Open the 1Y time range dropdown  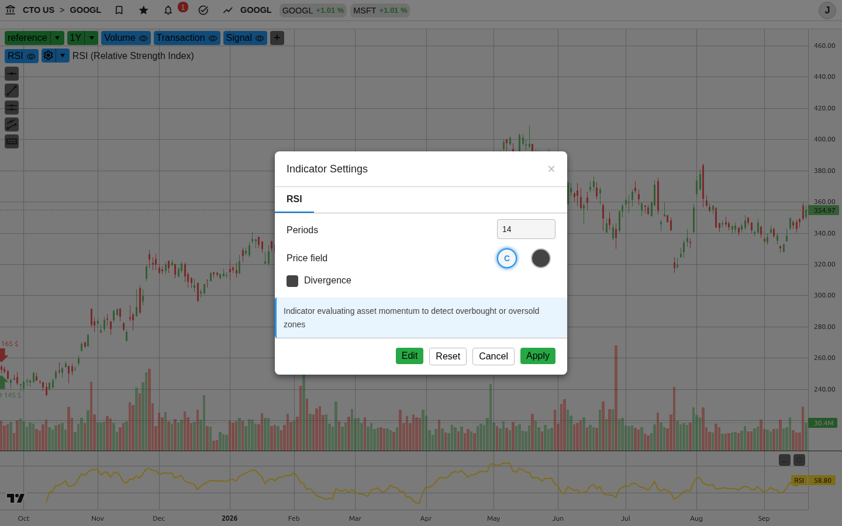(x=91, y=38)
